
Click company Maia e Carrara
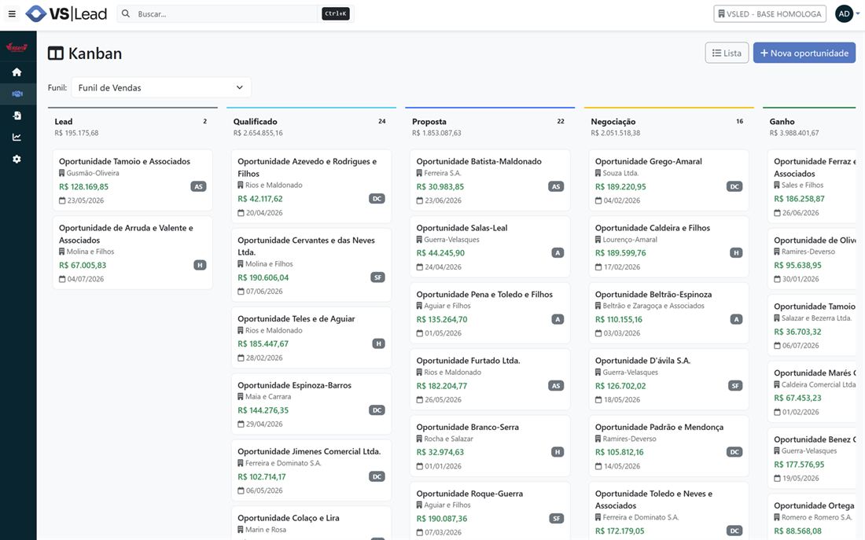click(268, 397)
